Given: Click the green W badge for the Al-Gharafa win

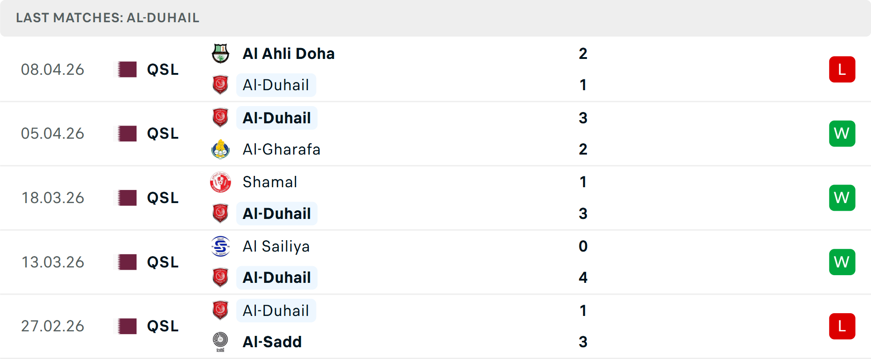Looking at the screenshot, I should pyautogui.click(x=842, y=133).
